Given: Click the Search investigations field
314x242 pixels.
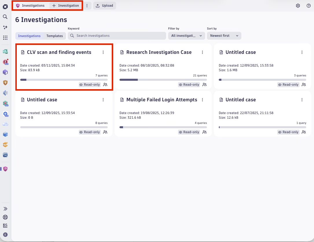Looking at the screenshot, I should [117, 36].
